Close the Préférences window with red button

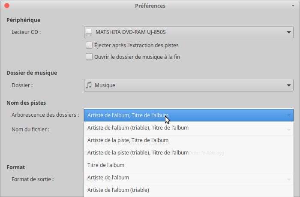pyautogui.click(x=7, y=6)
